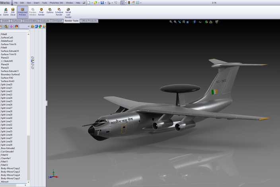Open the DimXpertManager tab icon in the left panel
This screenshot has width=280, height=187.
[x=12, y=27]
